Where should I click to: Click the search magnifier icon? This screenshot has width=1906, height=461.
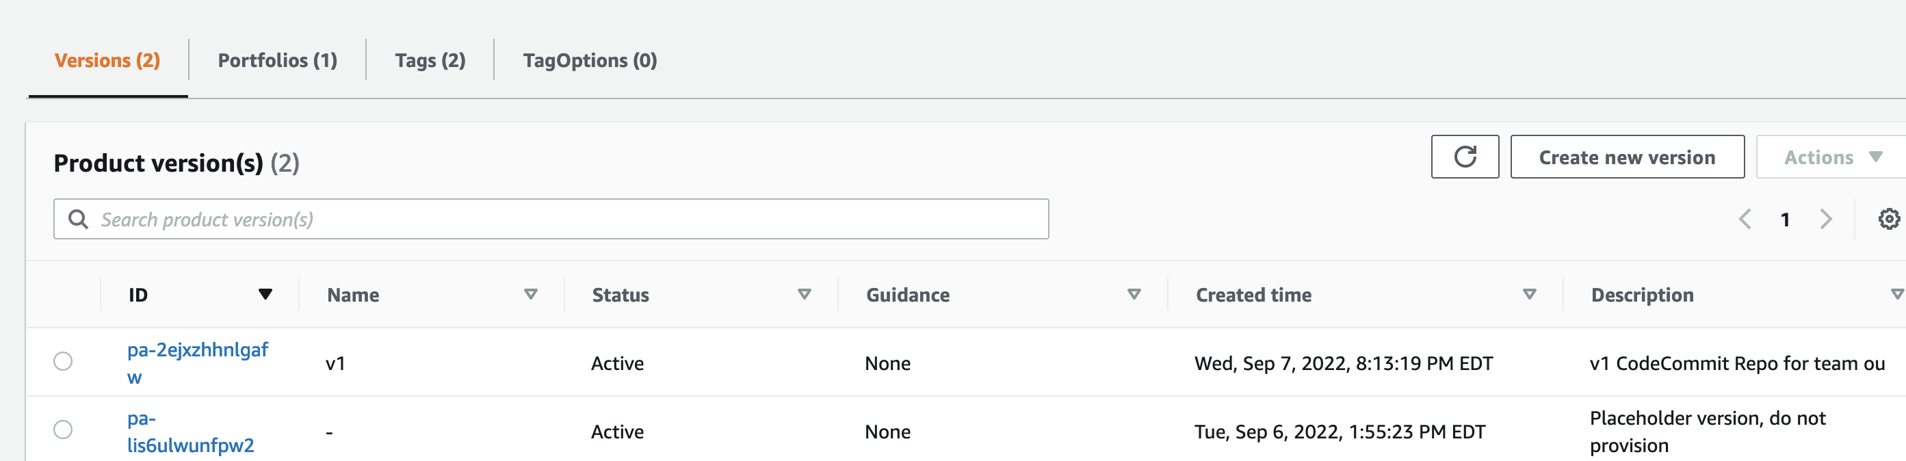tap(79, 219)
